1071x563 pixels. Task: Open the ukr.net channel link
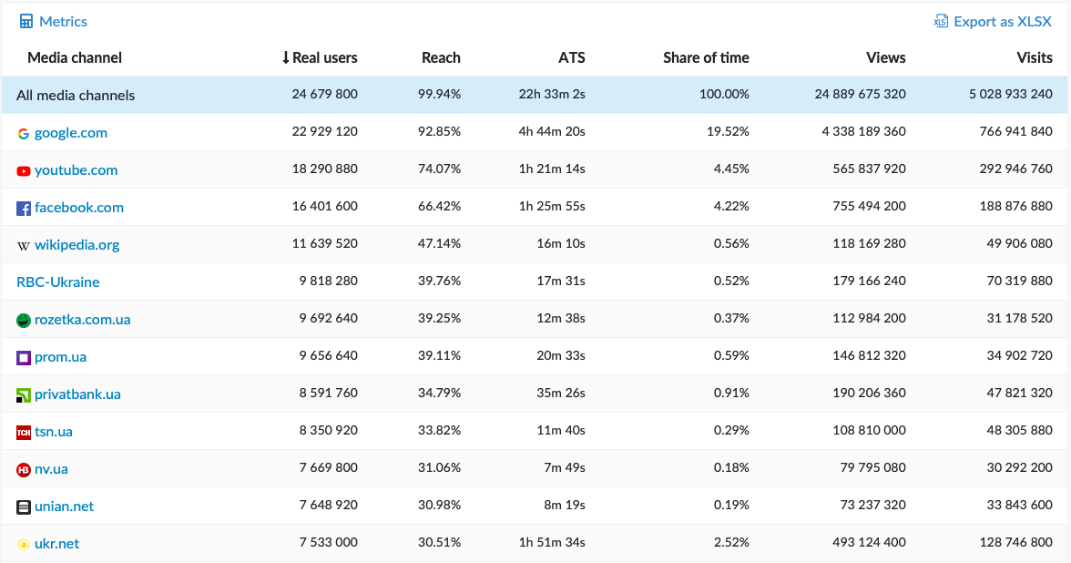click(x=56, y=544)
